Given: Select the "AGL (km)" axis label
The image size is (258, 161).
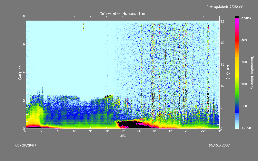Looking at the screenshot, I should [x=20, y=72].
